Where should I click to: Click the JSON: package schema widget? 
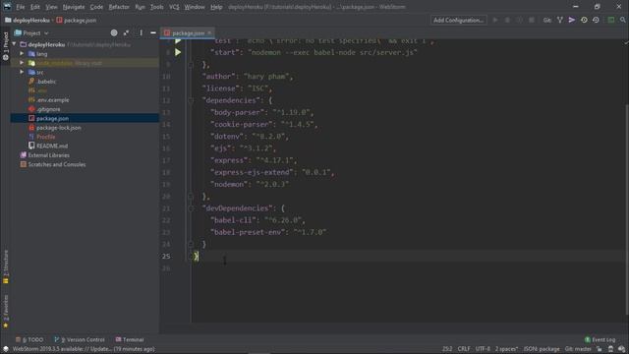(542, 349)
